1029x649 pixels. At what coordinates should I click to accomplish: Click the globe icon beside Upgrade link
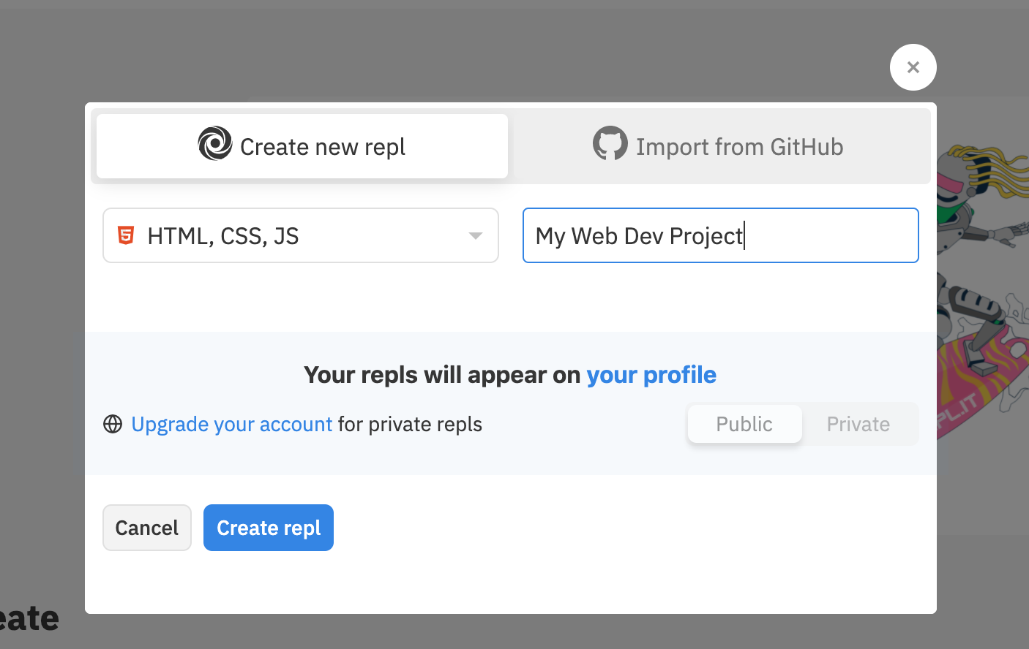point(113,425)
